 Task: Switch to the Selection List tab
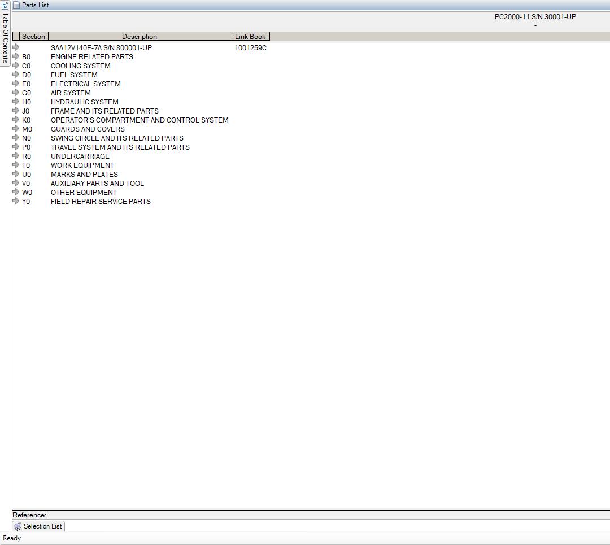tap(38, 526)
